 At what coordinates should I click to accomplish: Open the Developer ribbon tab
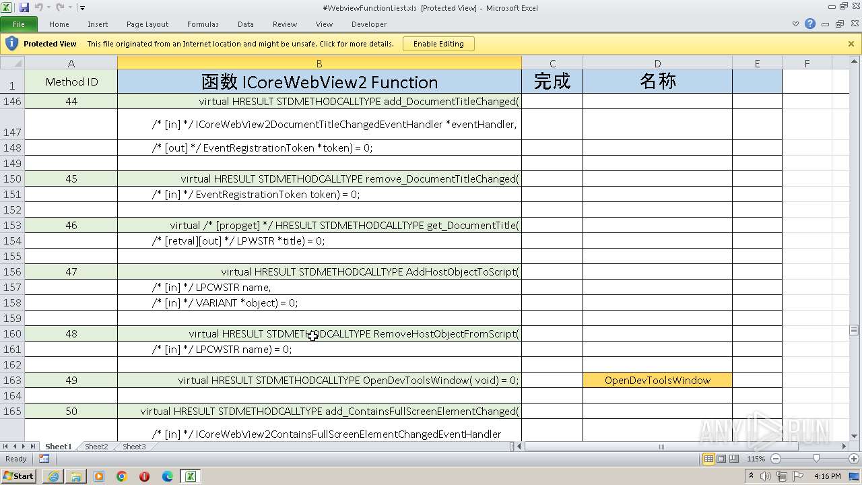tap(369, 24)
